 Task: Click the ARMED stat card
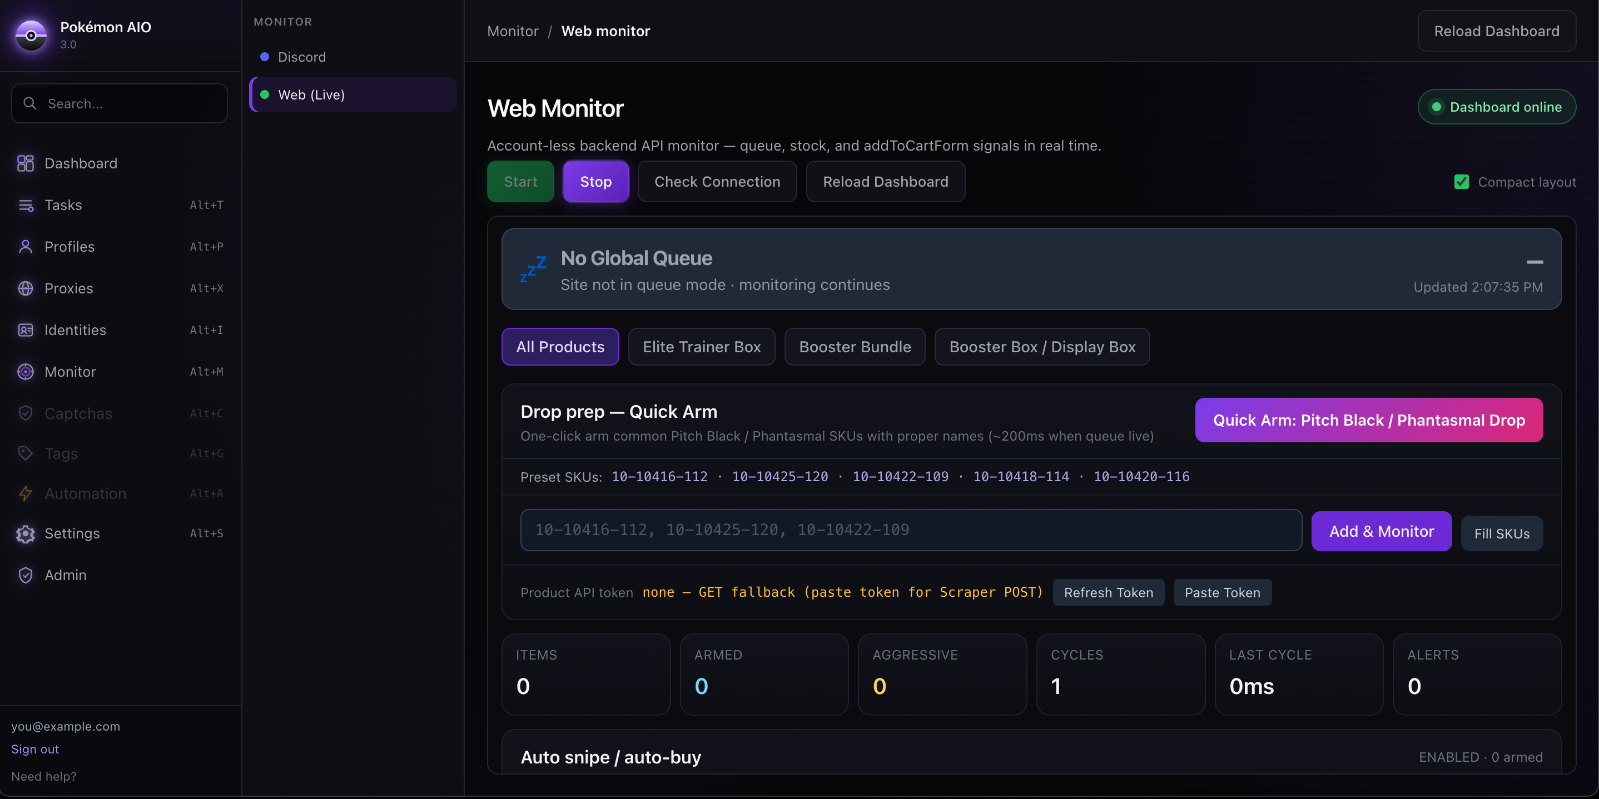click(x=764, y=673)
